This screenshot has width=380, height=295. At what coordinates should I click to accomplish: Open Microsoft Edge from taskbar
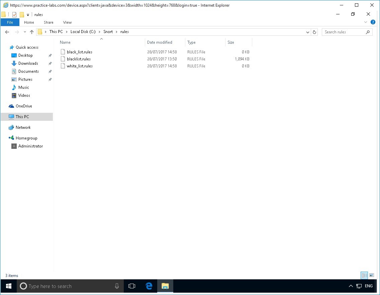click(x=149, y=286)
